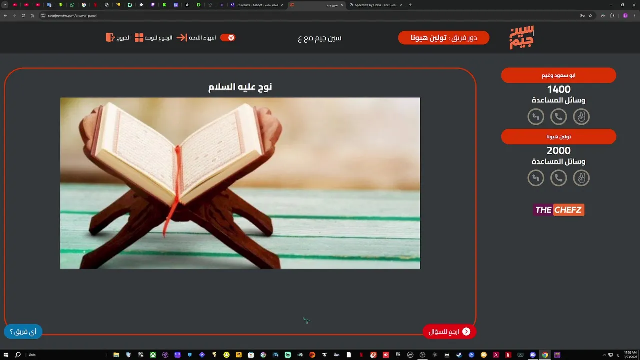Image resolution: width=640 pixels, height=360 pixels.
Task: Open Xbox from the taskbar
Action: [153, 355]
